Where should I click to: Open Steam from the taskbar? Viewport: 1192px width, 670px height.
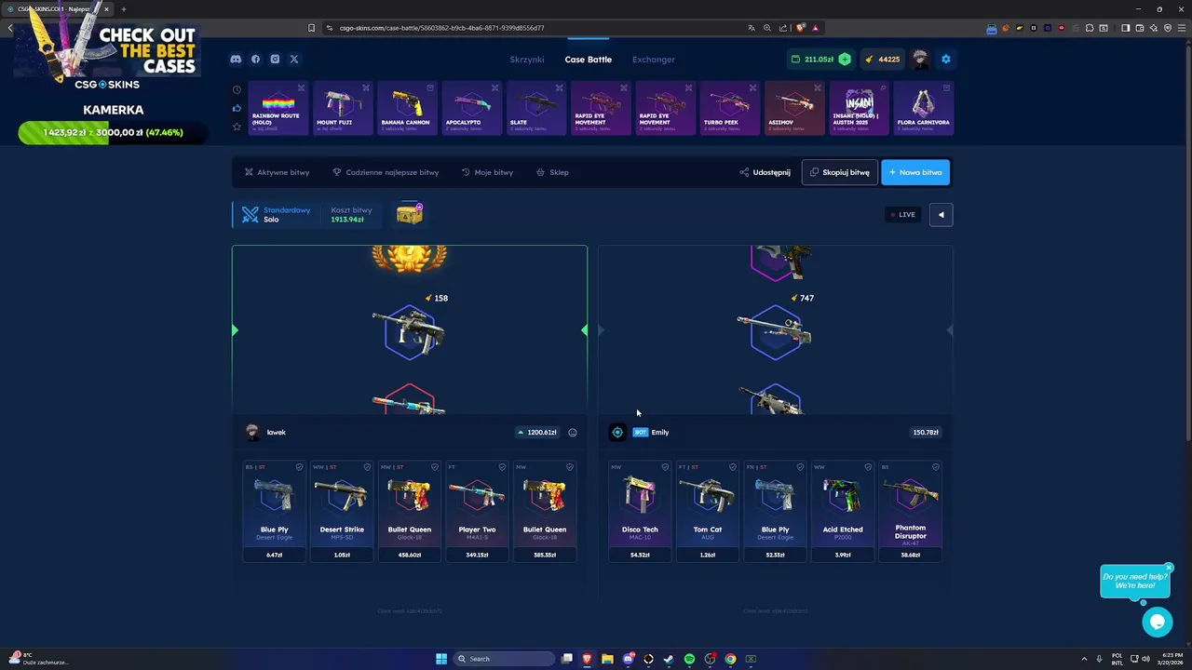[x=669, y=659]
